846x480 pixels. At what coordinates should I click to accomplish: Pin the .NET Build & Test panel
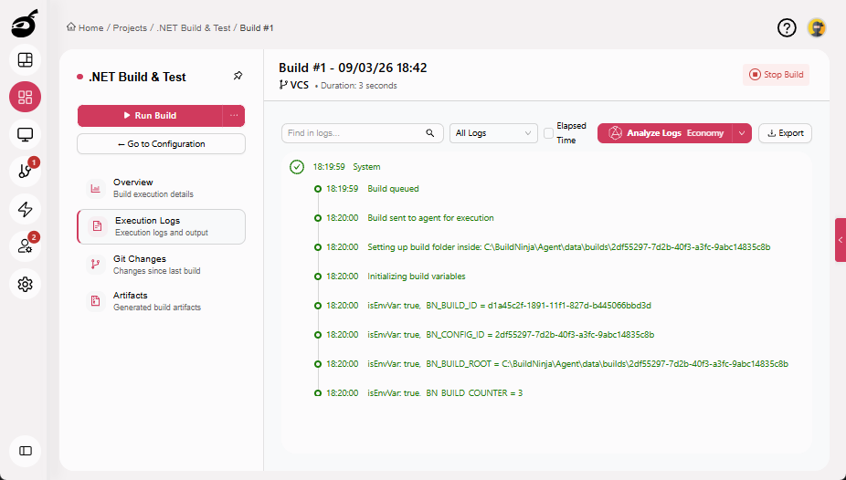coord(238,76)
